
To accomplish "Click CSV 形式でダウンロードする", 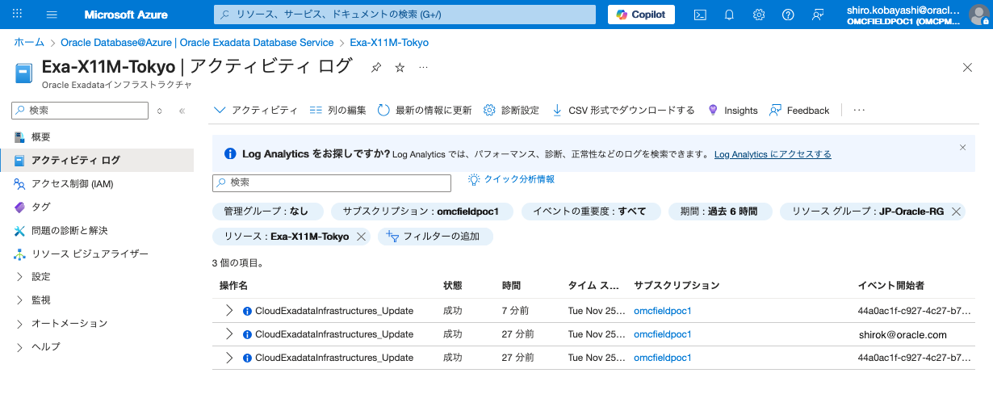I will [623, 111].
